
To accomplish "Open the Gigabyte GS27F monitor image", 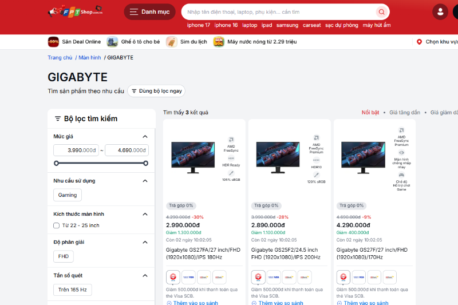I will pyautogui.click(x=363, y=157).
